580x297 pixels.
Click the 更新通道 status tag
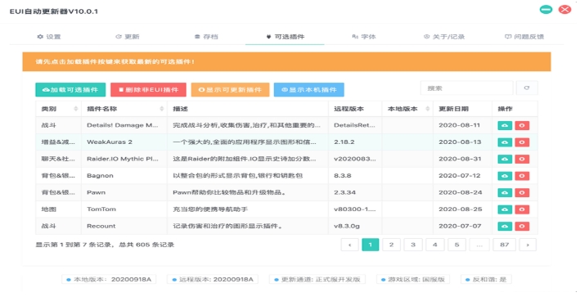[x=317, y=279]
